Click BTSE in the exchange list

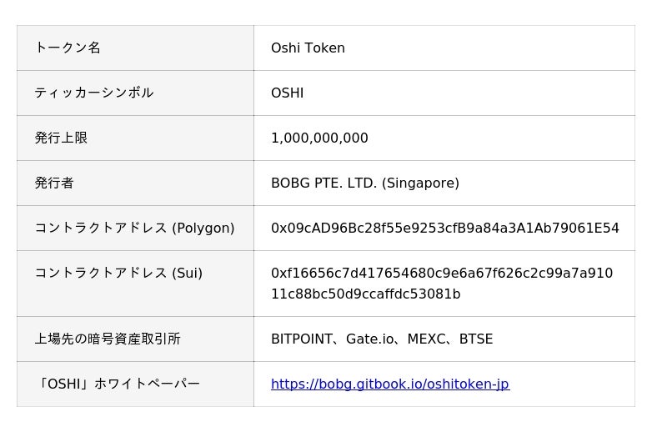tap(476, 339)
